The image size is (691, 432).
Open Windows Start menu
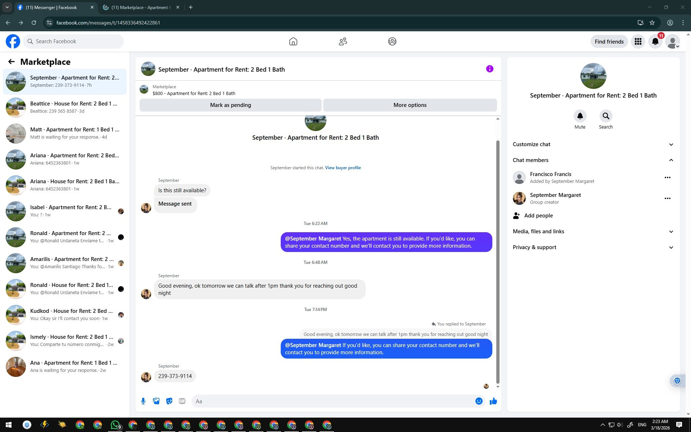9,425
